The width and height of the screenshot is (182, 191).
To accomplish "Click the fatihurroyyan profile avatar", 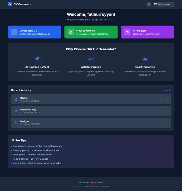I will (156, 4).
